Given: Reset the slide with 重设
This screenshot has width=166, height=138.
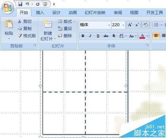Looking at the screenshot, I should [65, 28].
